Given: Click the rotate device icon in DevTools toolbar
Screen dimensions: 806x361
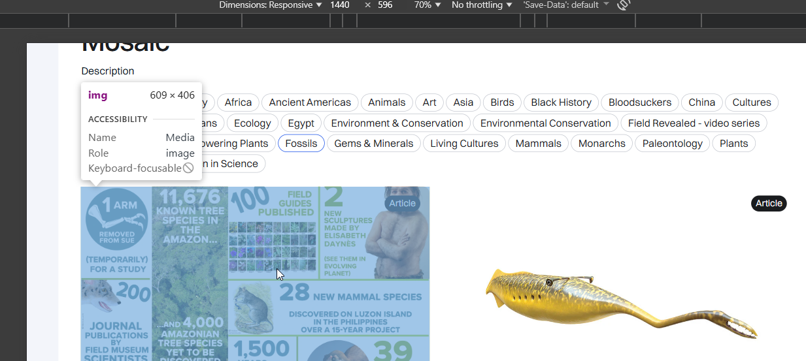Looking at the screenshot, I should [x=624, y=5].
